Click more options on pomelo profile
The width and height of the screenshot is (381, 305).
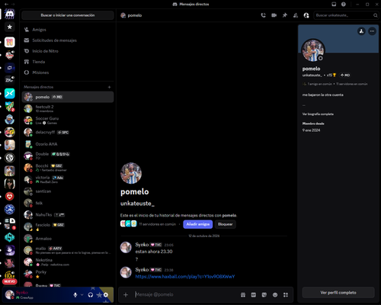[372, 31]
